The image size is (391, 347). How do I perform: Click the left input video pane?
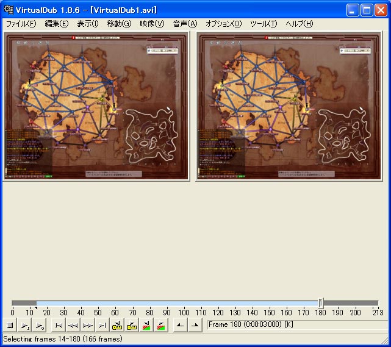96,106
